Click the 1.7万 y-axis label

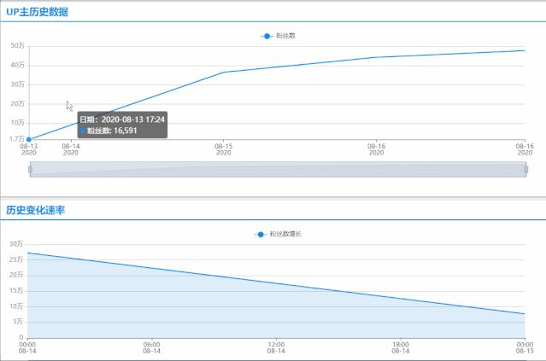click(x=17, y=139)
